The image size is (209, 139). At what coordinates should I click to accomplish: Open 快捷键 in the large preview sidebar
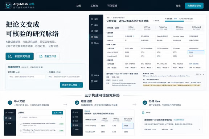[95, 75]
